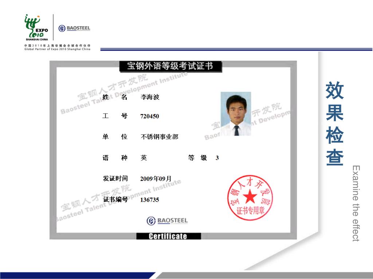This screenshot has width=373, height=279.
Task: Click the 等级 label
Action: pyautogui.click(x=197, y=158)
